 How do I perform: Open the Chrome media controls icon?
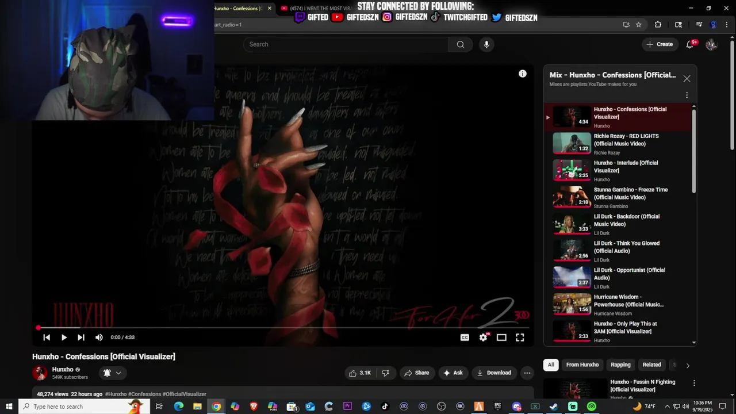pyautogui.click(x=699, y=25)
